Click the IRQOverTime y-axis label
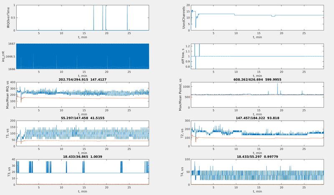The height and width of the screenshot is (195, 334). (8, 18)
